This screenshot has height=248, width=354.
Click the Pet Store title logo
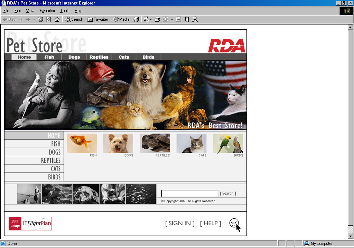(x=34, y=45)
